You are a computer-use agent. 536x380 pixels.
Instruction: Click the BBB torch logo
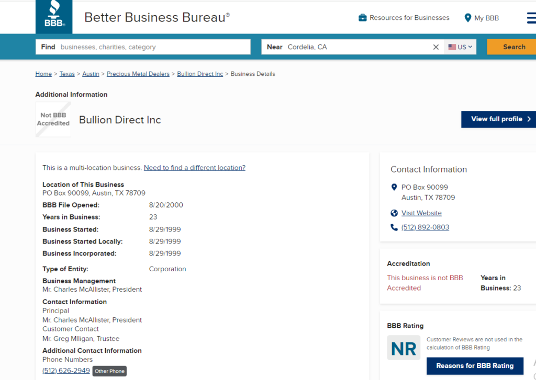click(x=54, y=16)
